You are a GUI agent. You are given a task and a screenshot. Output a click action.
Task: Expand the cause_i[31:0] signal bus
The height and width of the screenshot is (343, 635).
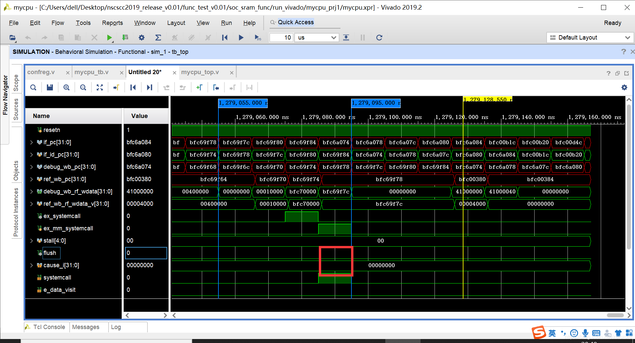point(32,265)
